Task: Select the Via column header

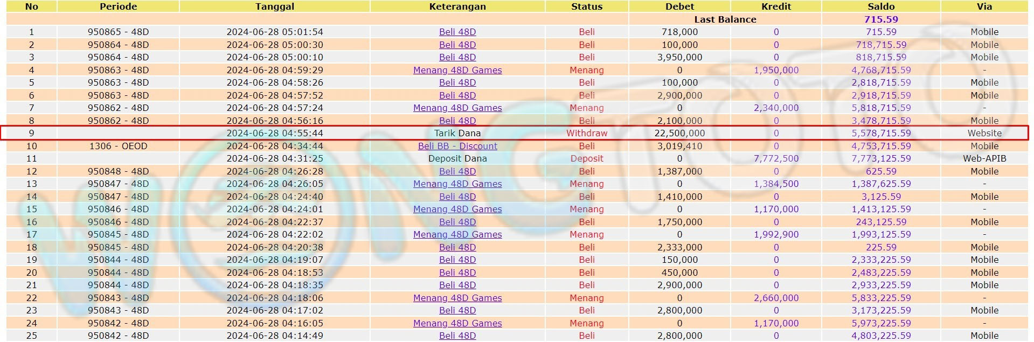Action: tap(984, 6)
